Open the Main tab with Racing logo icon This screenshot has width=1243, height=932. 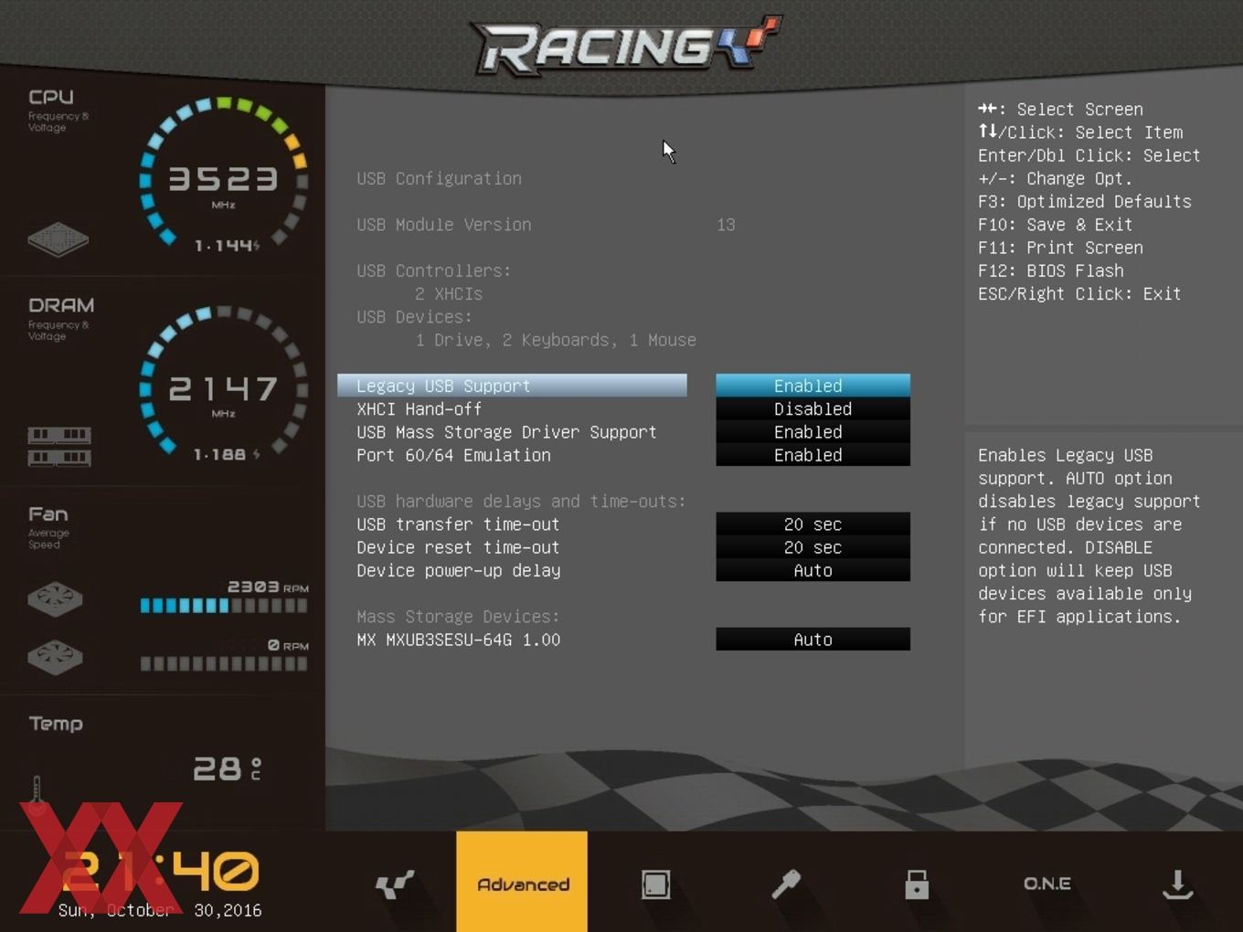click(x=395, y=884)
